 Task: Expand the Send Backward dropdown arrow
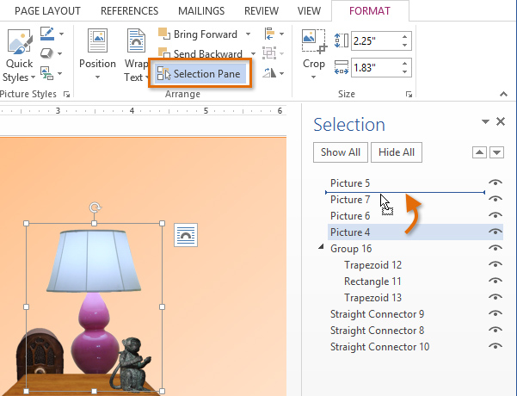click(x=253, y=53)
